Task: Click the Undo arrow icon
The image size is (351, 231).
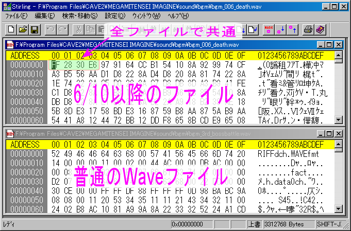Action: 50,29
